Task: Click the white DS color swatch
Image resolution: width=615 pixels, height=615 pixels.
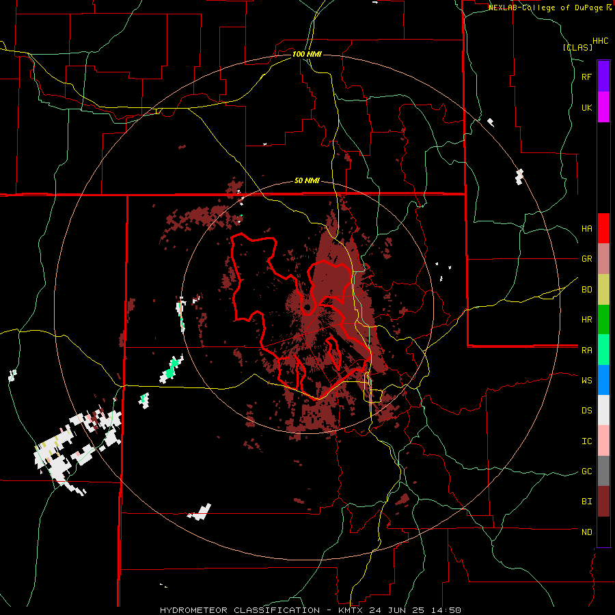Action: point(603,410)
